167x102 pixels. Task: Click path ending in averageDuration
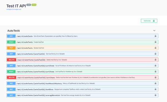click(x=38, y=95)
